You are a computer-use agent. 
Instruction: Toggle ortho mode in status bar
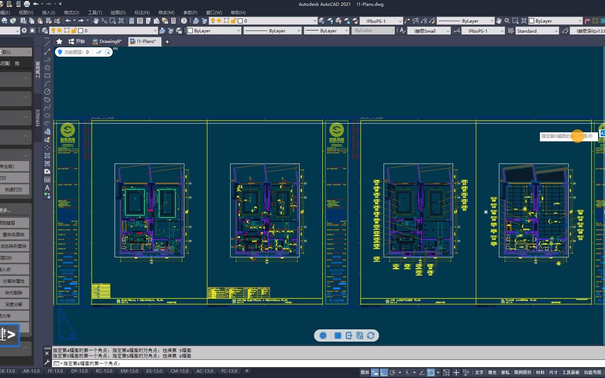(x=384, y=373)
